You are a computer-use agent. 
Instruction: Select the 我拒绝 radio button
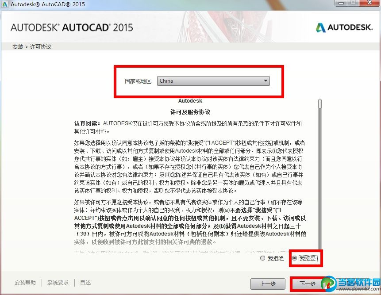point(262,258)
